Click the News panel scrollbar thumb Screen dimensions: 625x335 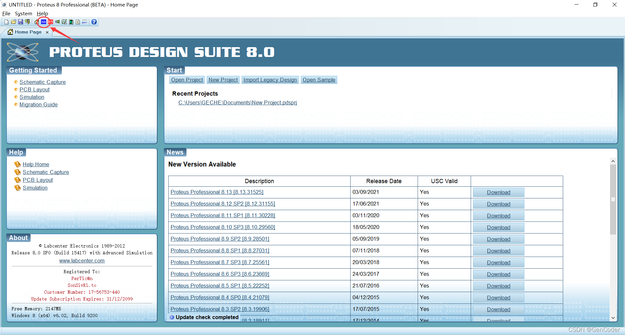click(613, 199)
